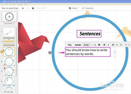Increase font size with large A
The width and height of the screenshot is (131, 94).
pos(95,45)
